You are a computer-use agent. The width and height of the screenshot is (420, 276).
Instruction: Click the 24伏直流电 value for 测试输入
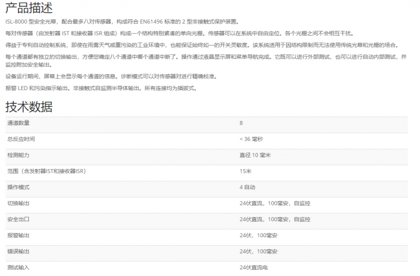254,268
